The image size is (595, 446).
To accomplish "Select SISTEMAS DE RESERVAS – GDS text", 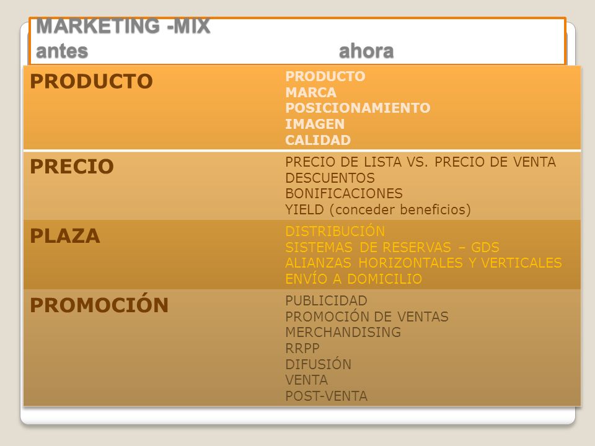I will click(x=392, y=247).
